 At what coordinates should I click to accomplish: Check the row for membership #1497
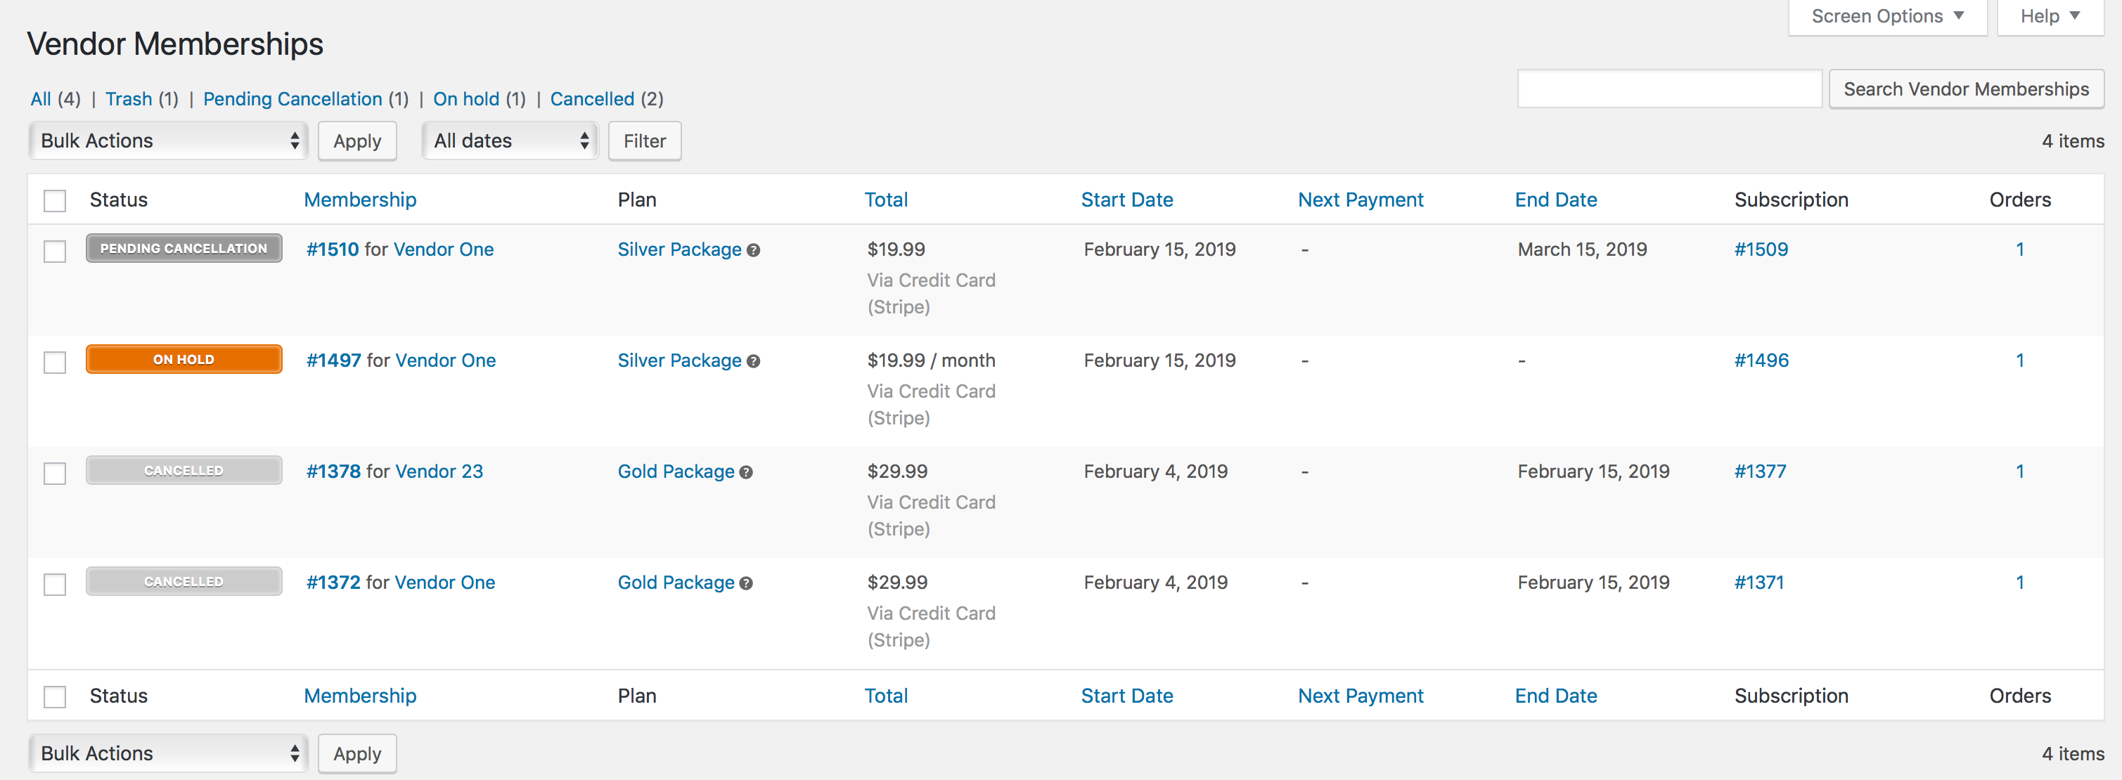click(55, 363)
